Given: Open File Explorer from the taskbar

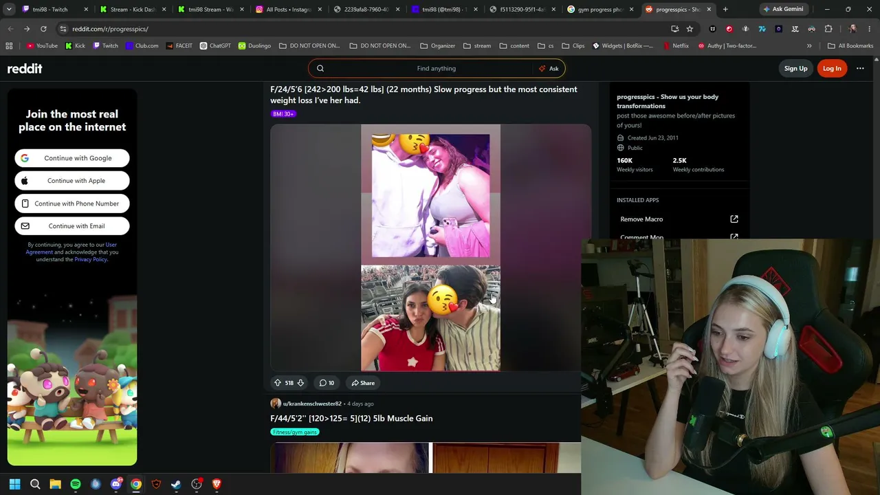Looking at the screenshot, I should pos(55,484).
